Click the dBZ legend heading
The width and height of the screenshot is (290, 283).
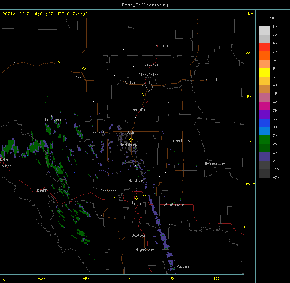(x=273, y=18)
